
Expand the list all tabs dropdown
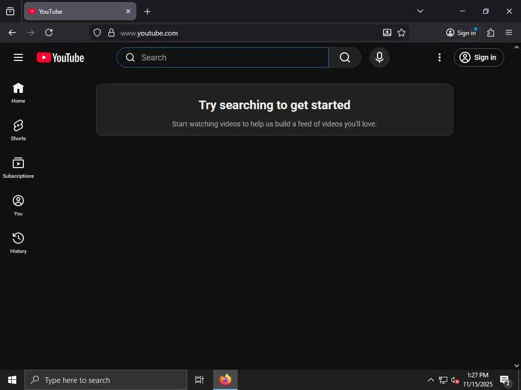coord(420,11)
